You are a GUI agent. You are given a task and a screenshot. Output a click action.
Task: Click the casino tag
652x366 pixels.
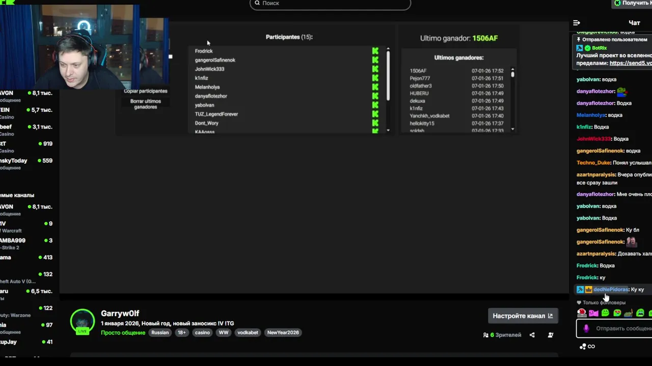202,332
